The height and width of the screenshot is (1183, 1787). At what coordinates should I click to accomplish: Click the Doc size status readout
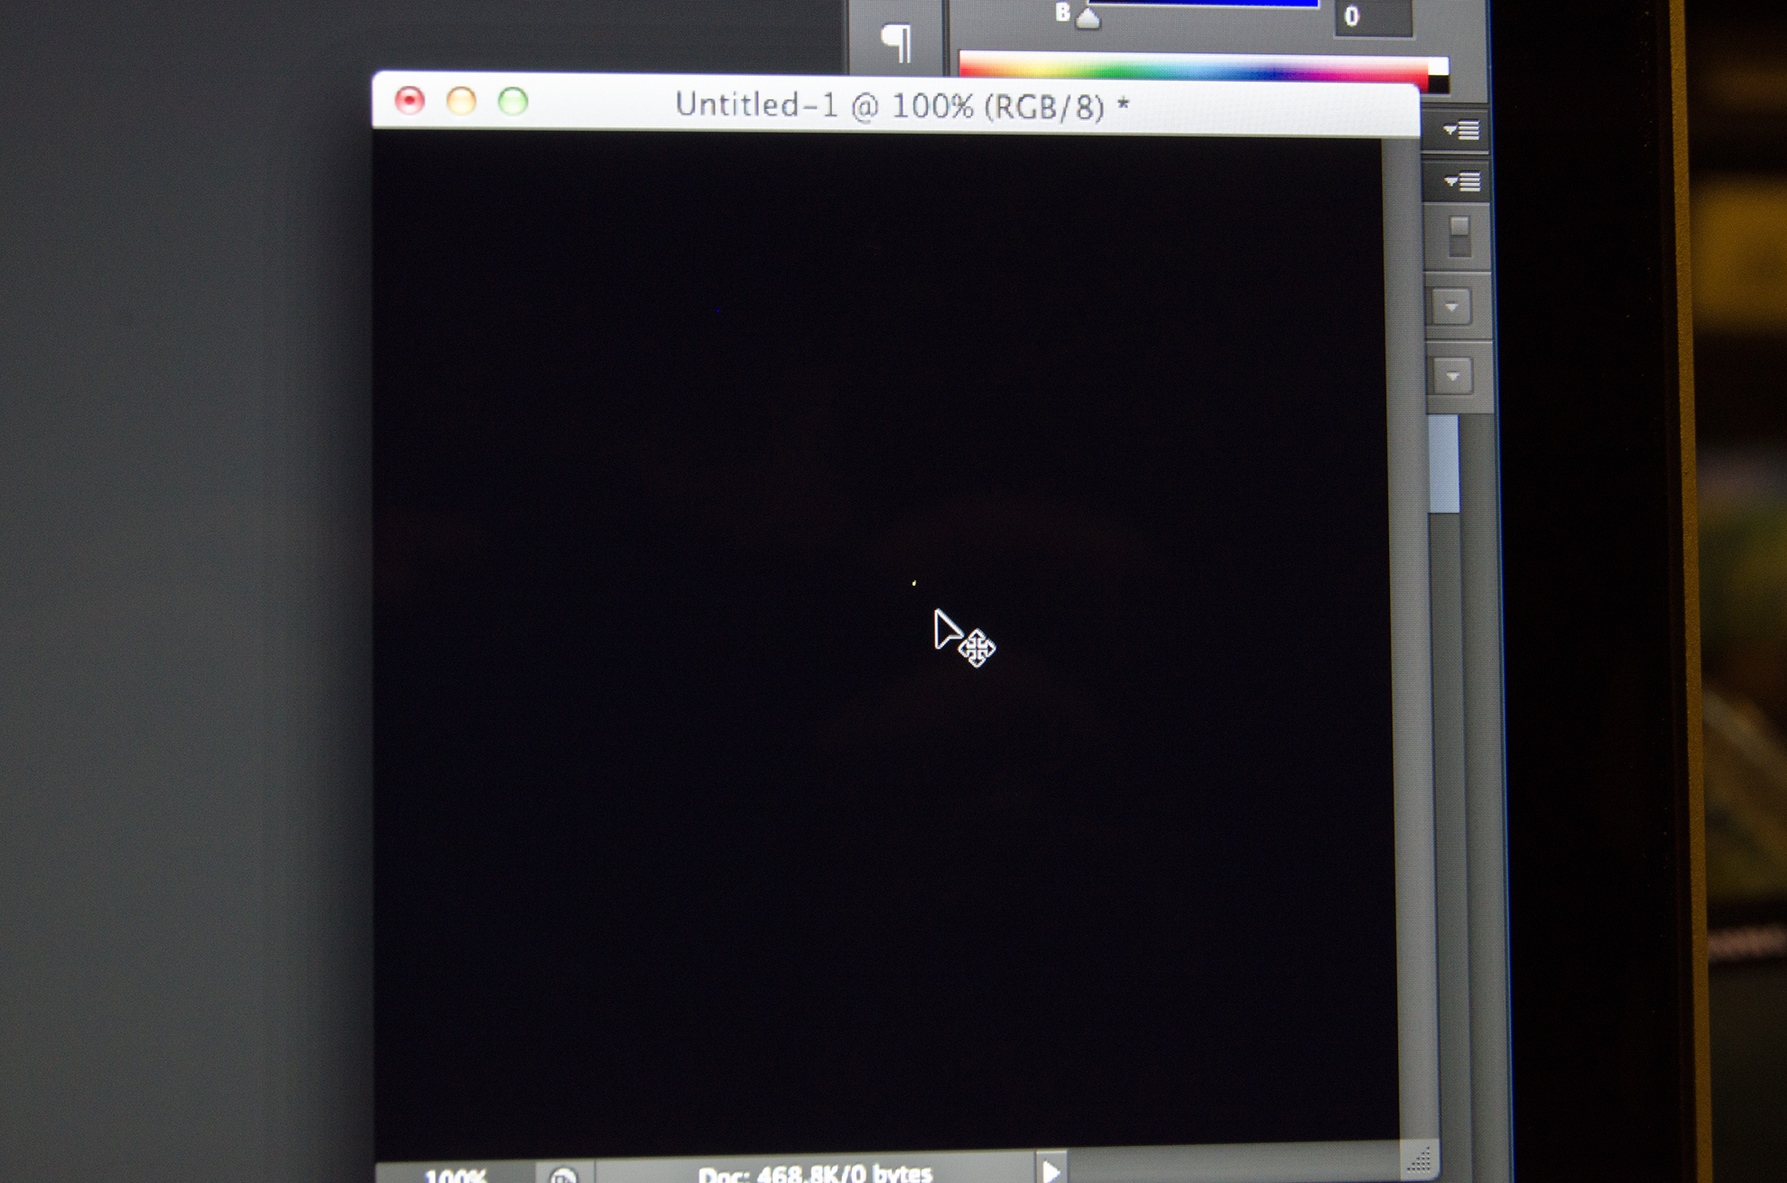(814, 1172)
